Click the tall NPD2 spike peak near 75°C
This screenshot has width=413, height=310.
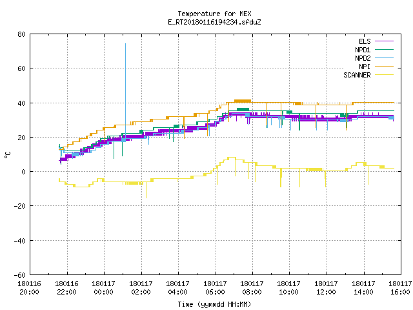coord(125,44)
